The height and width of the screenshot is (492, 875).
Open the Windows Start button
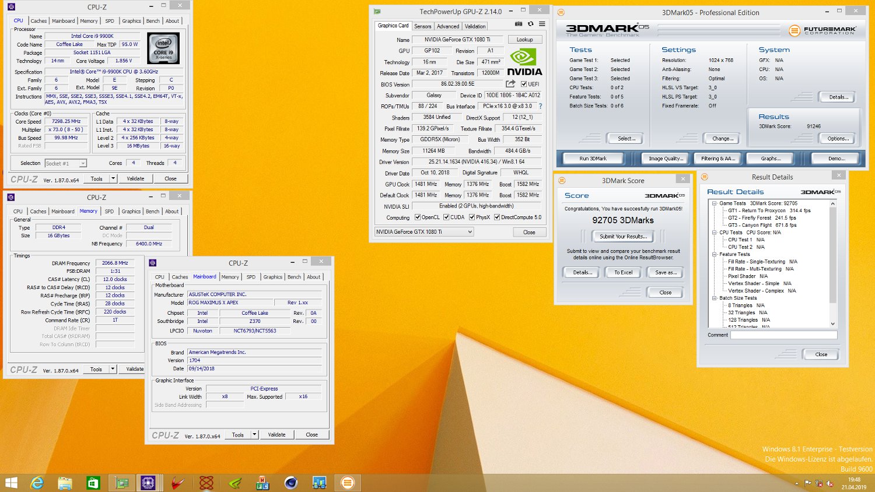pyautogui.click(x=11, y=483)
